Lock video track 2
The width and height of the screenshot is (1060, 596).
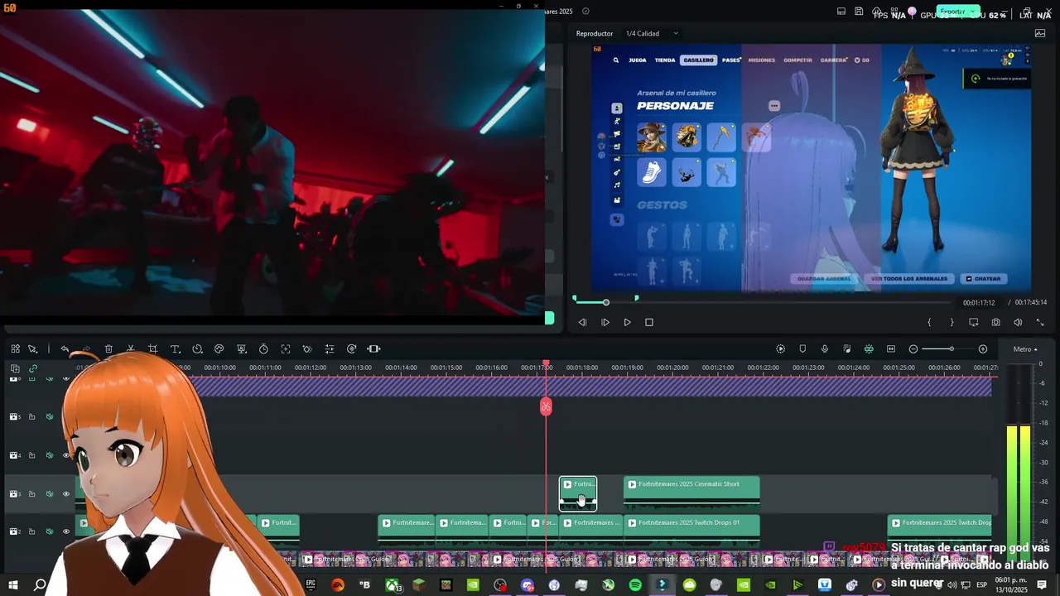(x=31, y=531)
